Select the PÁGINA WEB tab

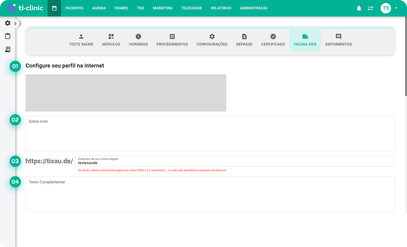pos(305,40)
